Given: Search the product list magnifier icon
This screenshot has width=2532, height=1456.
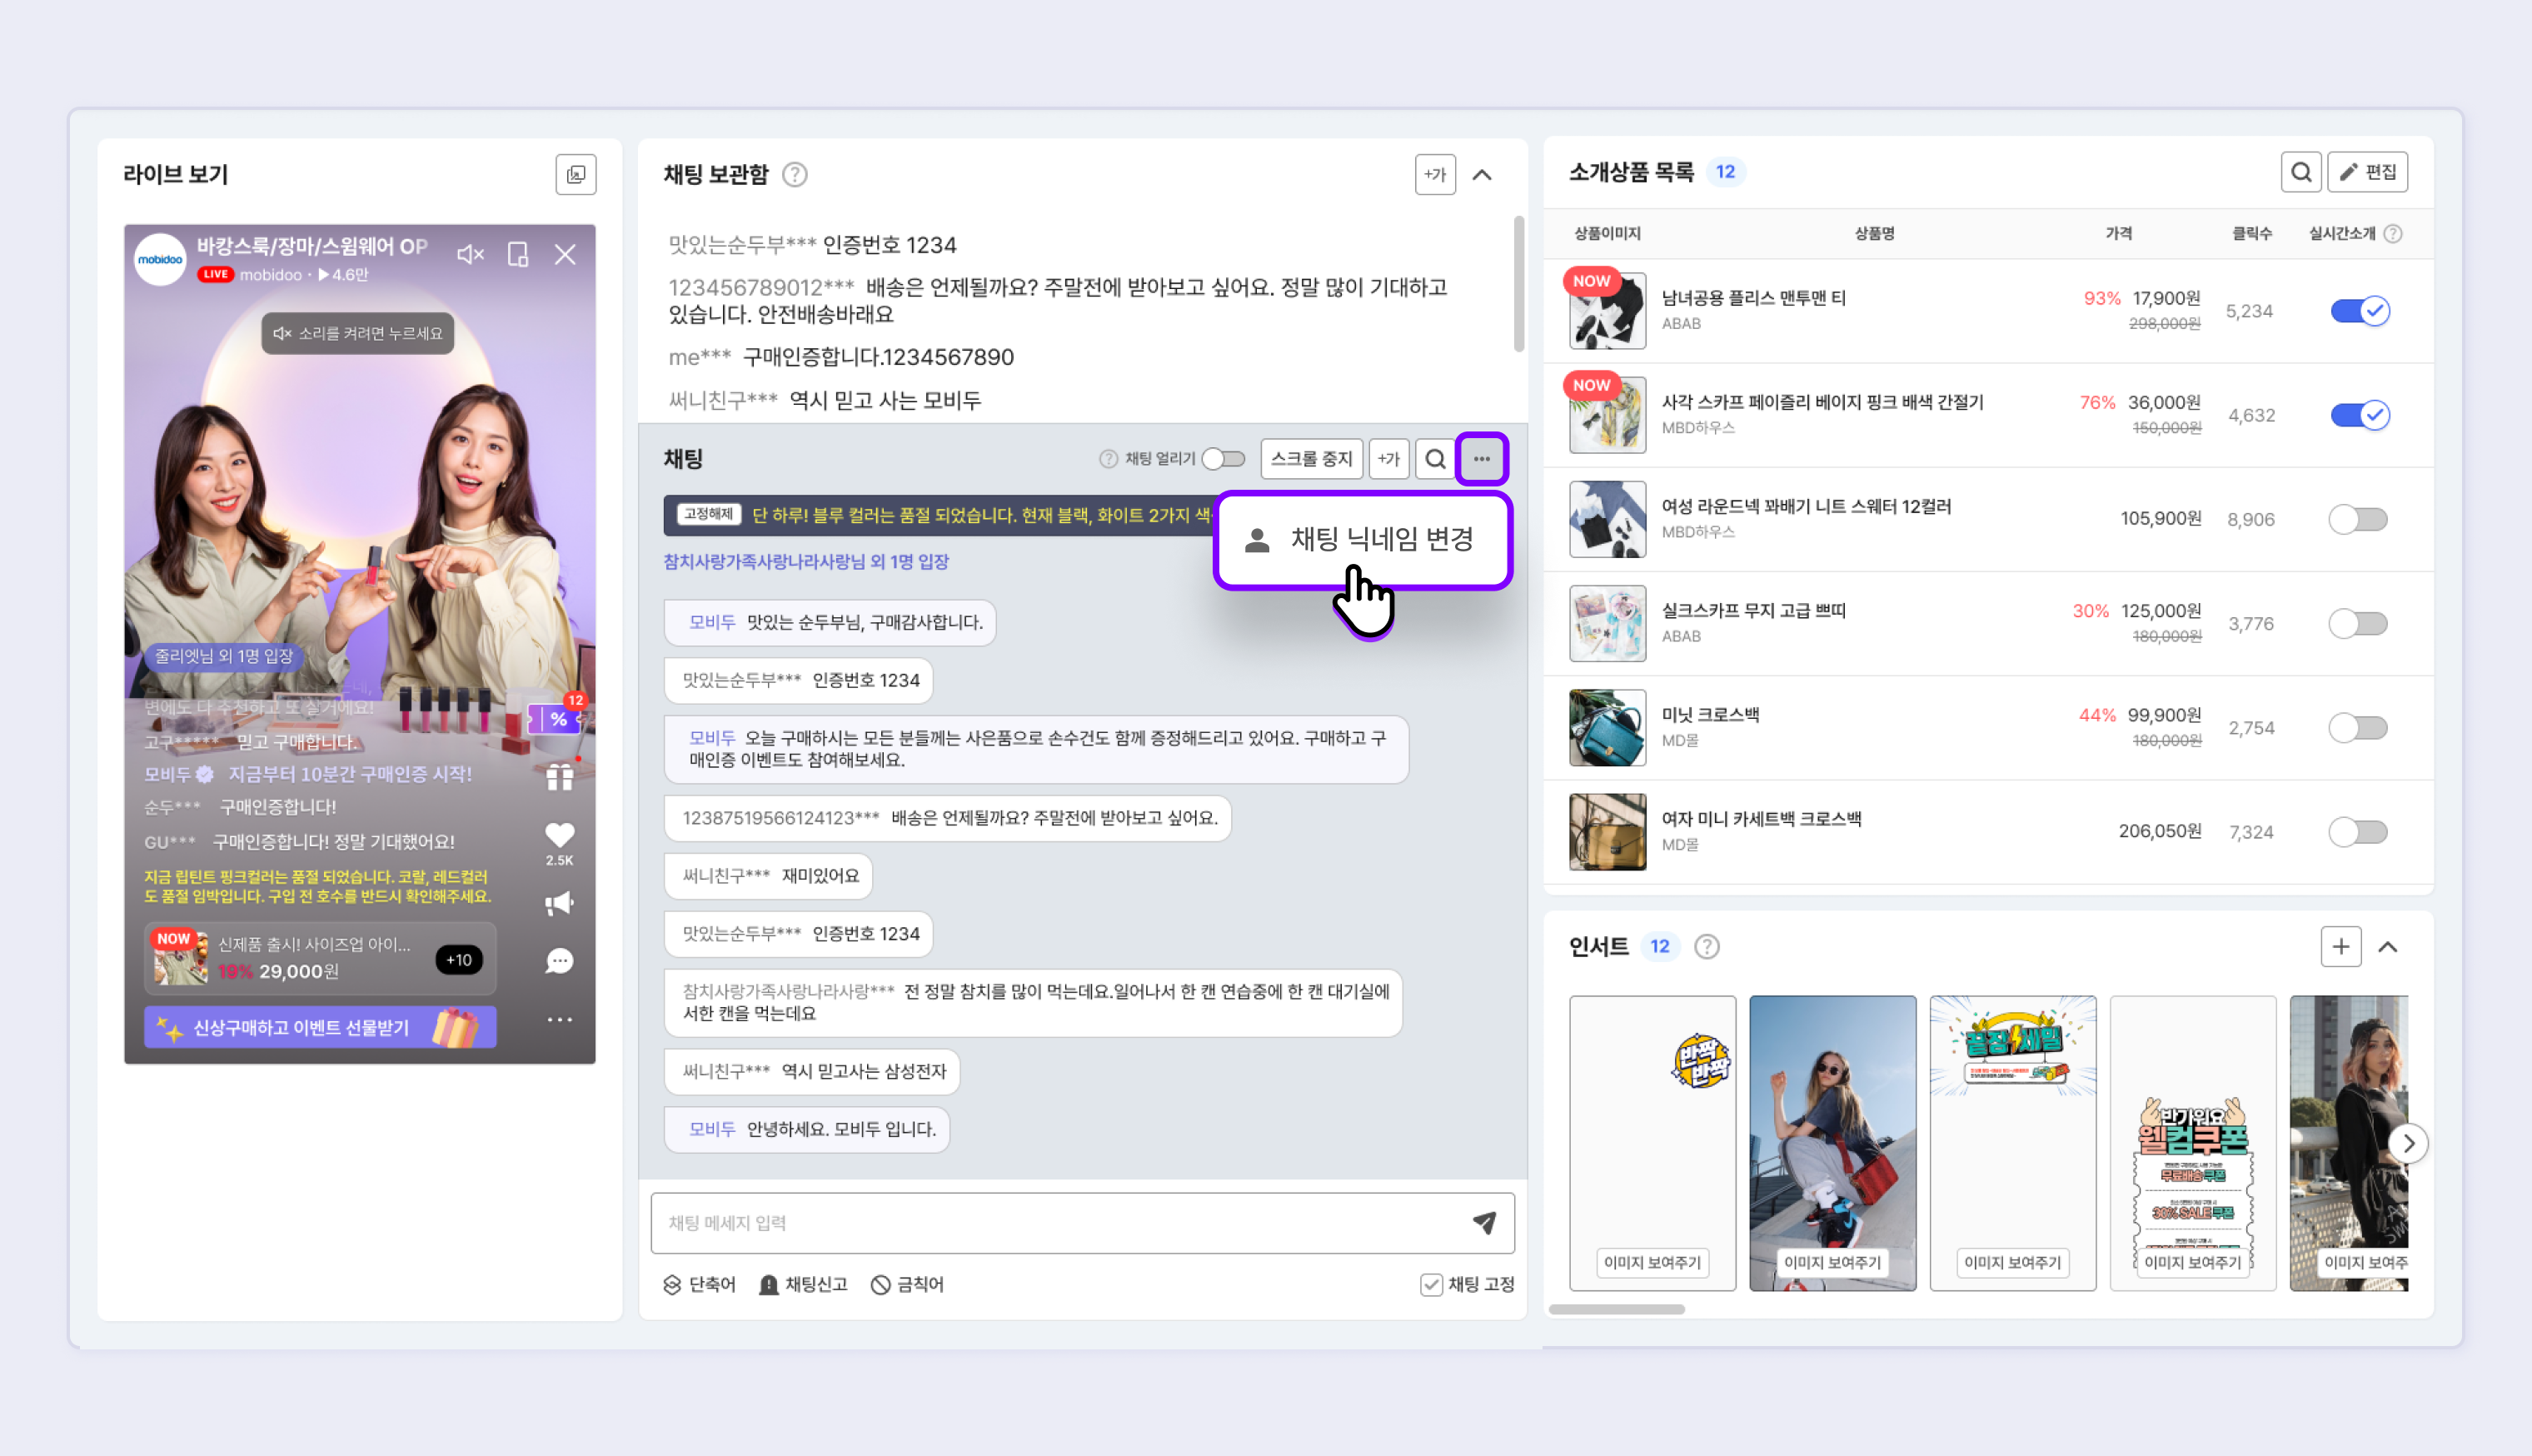Looking at the screenshot, I should [2300, 172].
